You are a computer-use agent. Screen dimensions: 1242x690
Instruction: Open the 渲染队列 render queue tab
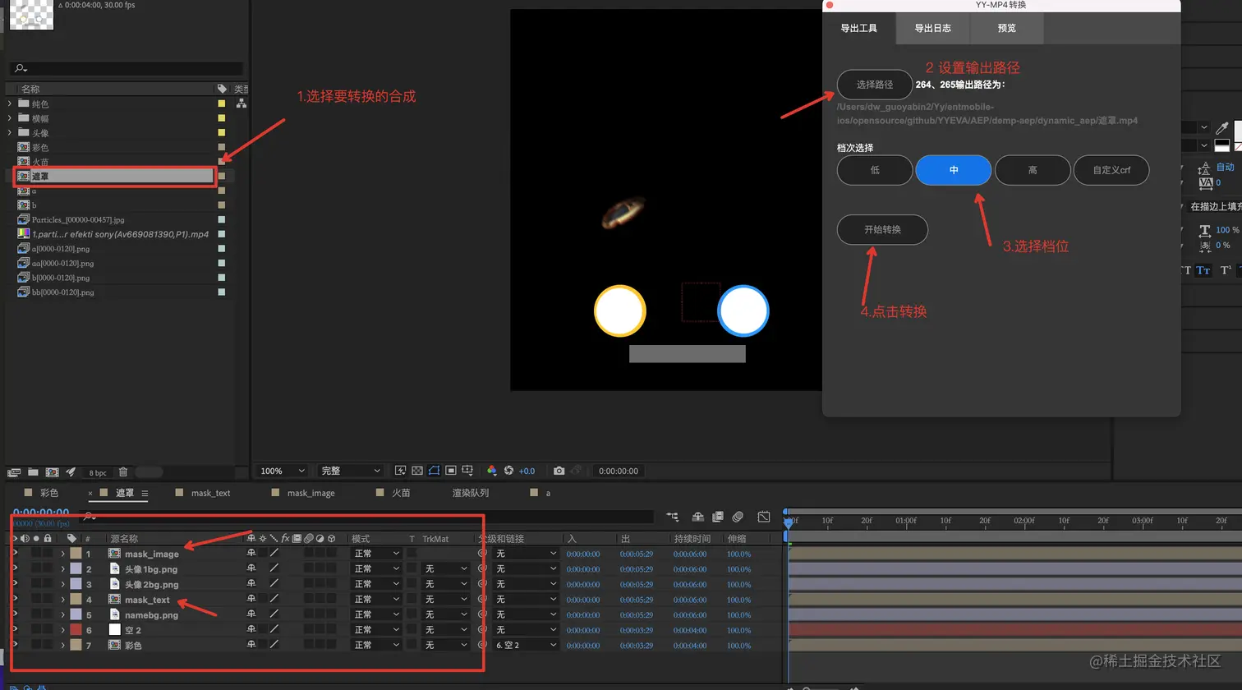(471, 493)
